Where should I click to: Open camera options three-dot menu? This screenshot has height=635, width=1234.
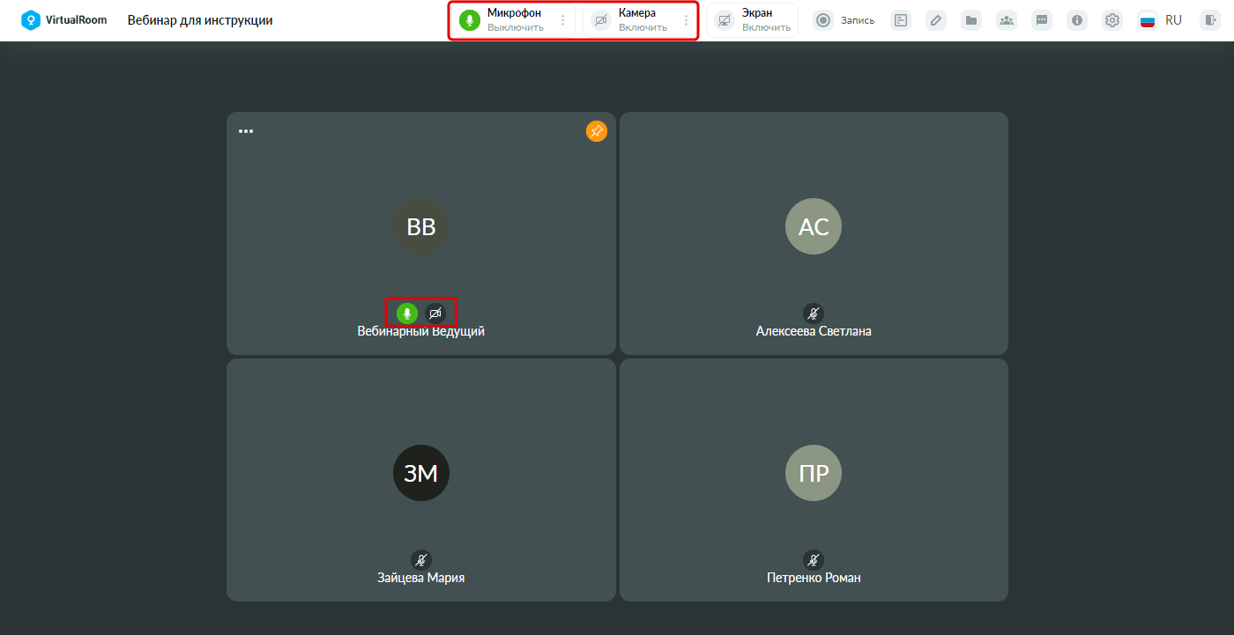coord(686,20)
